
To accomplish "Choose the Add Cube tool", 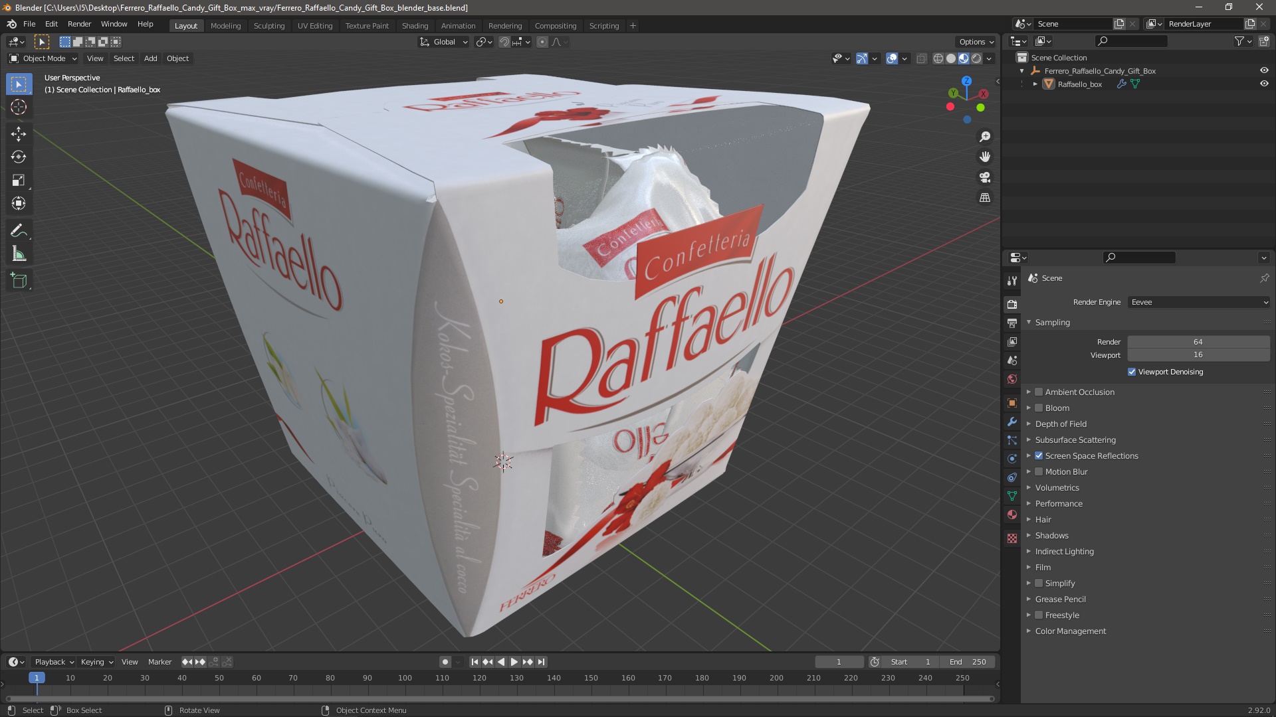I will (19, 280).
